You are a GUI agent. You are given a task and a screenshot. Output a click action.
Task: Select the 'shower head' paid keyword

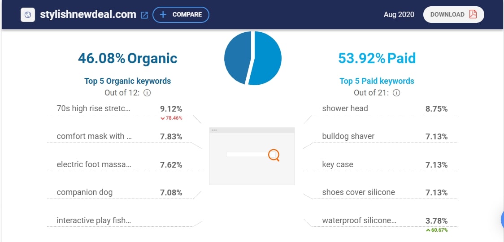tap(345, 108)
